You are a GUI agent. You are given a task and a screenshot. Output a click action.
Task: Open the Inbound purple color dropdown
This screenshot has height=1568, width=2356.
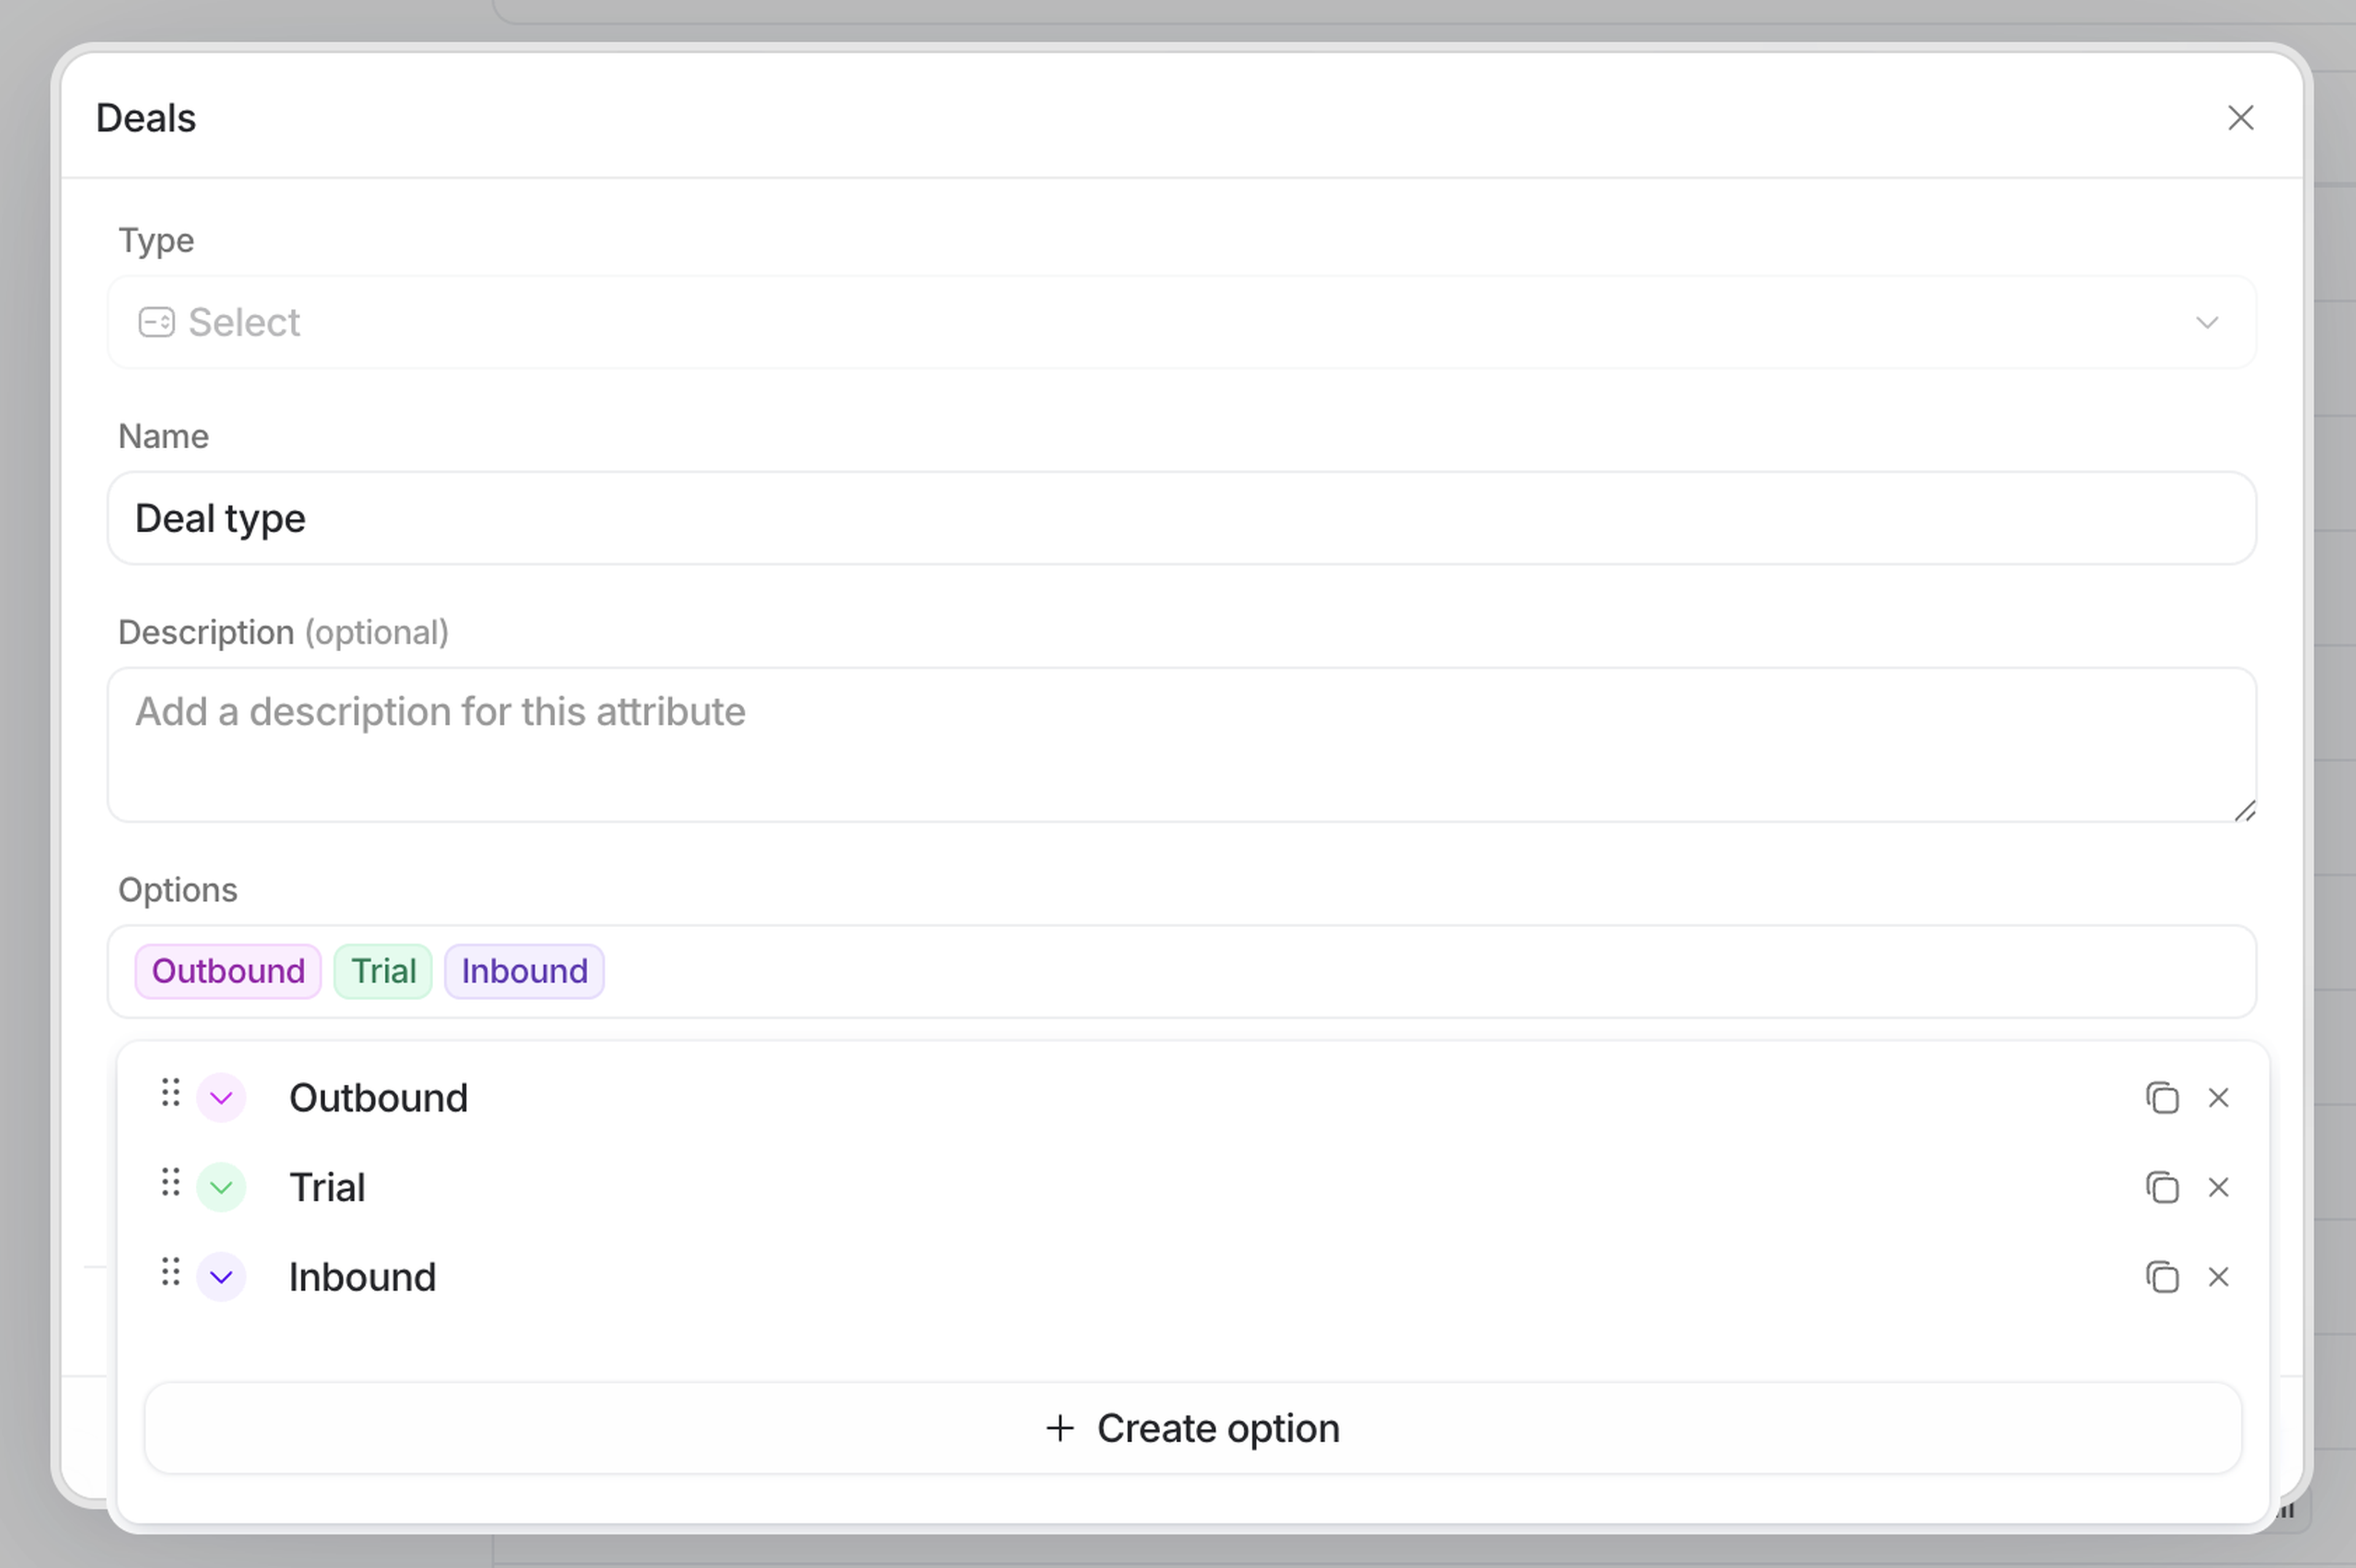(x=221, y=1277)
